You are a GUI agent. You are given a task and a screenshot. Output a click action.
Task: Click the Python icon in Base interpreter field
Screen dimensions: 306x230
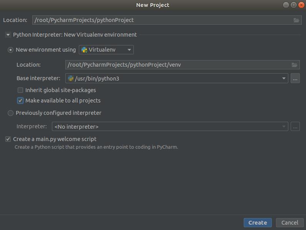tap(71, 79)
